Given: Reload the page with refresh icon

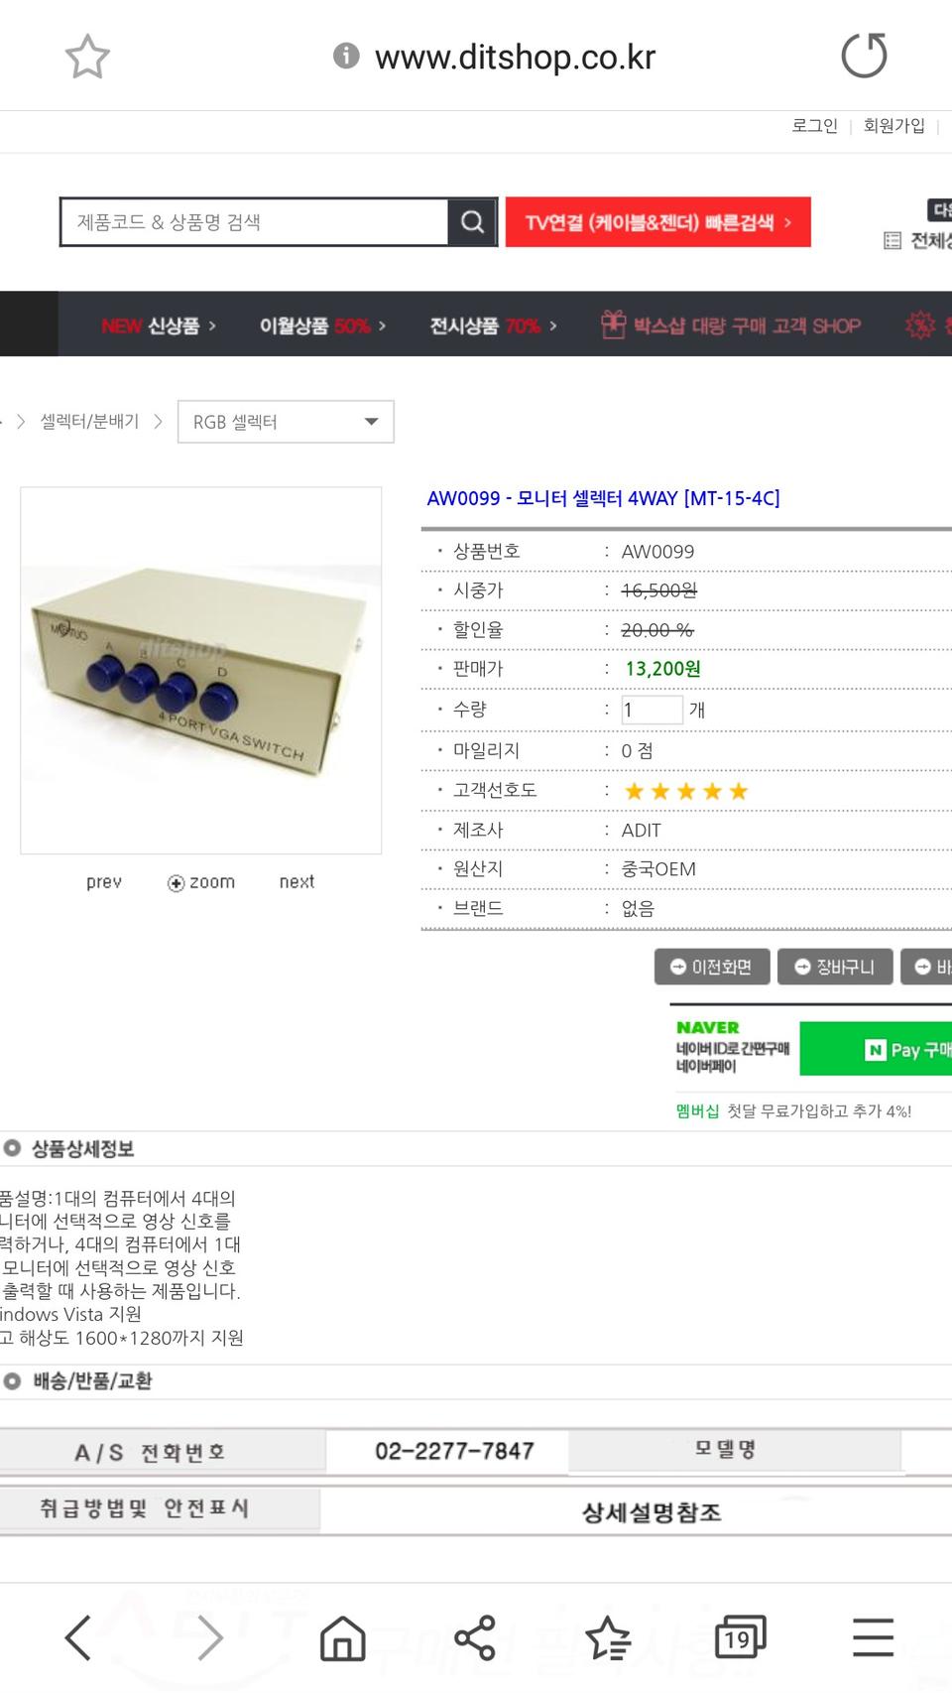Looking at the screenshot, I should click(864, 56).
